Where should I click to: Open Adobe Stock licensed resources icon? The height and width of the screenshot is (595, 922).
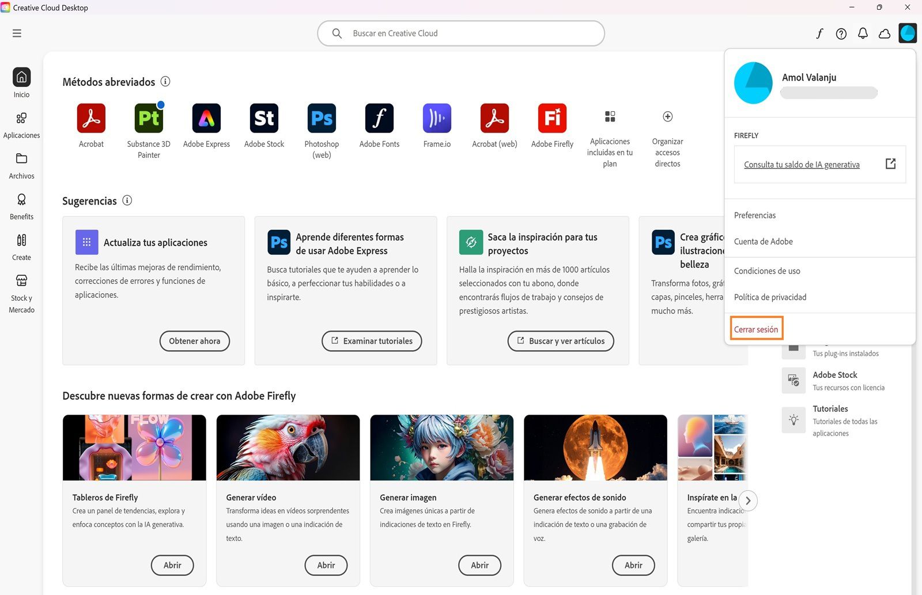tap(793, 381)
